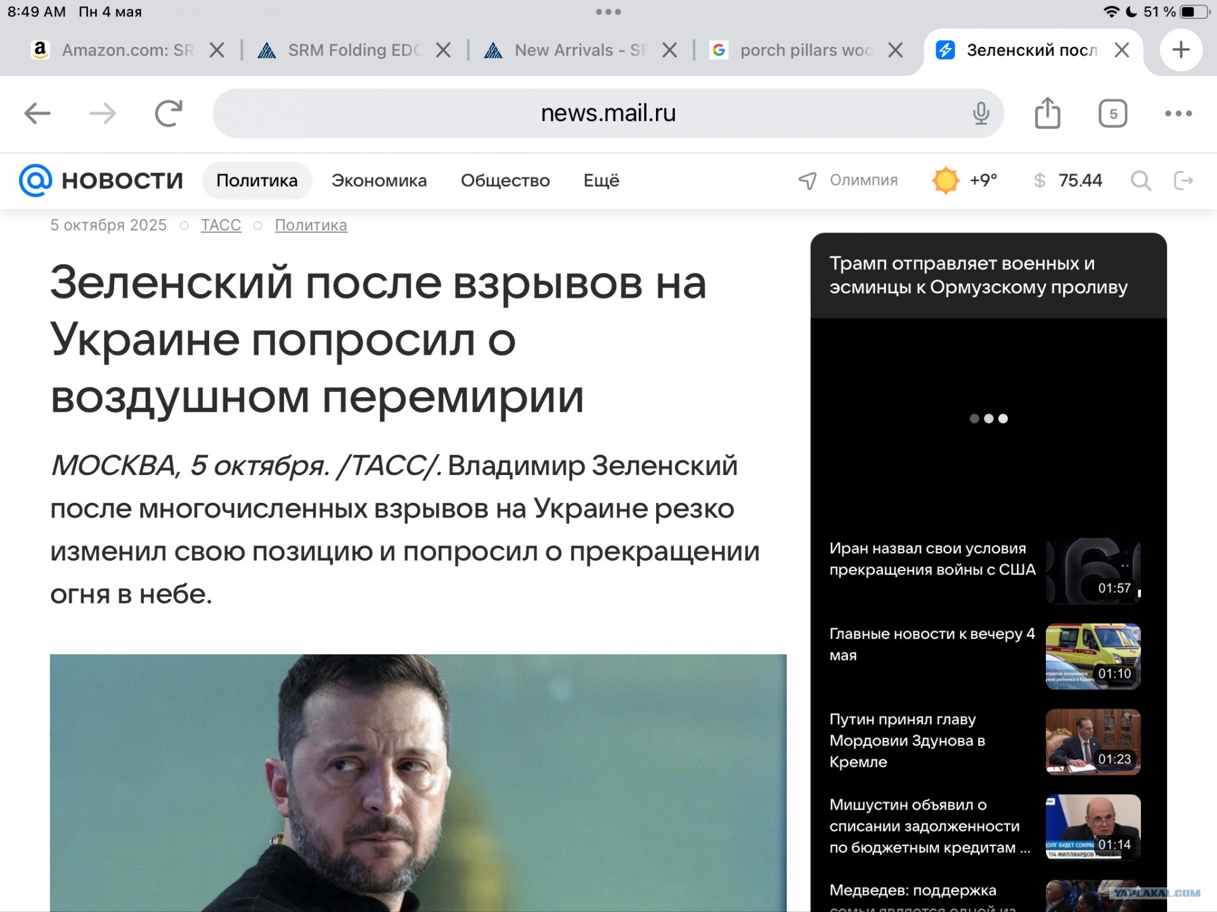The image size is (1217, 912).
Task: Change the location Олимпия
Action: coord(848,180)
